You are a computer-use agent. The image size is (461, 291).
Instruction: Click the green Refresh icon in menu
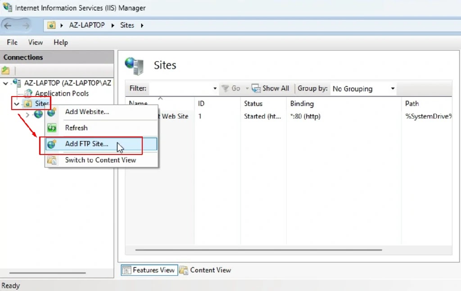pos(52,128)
